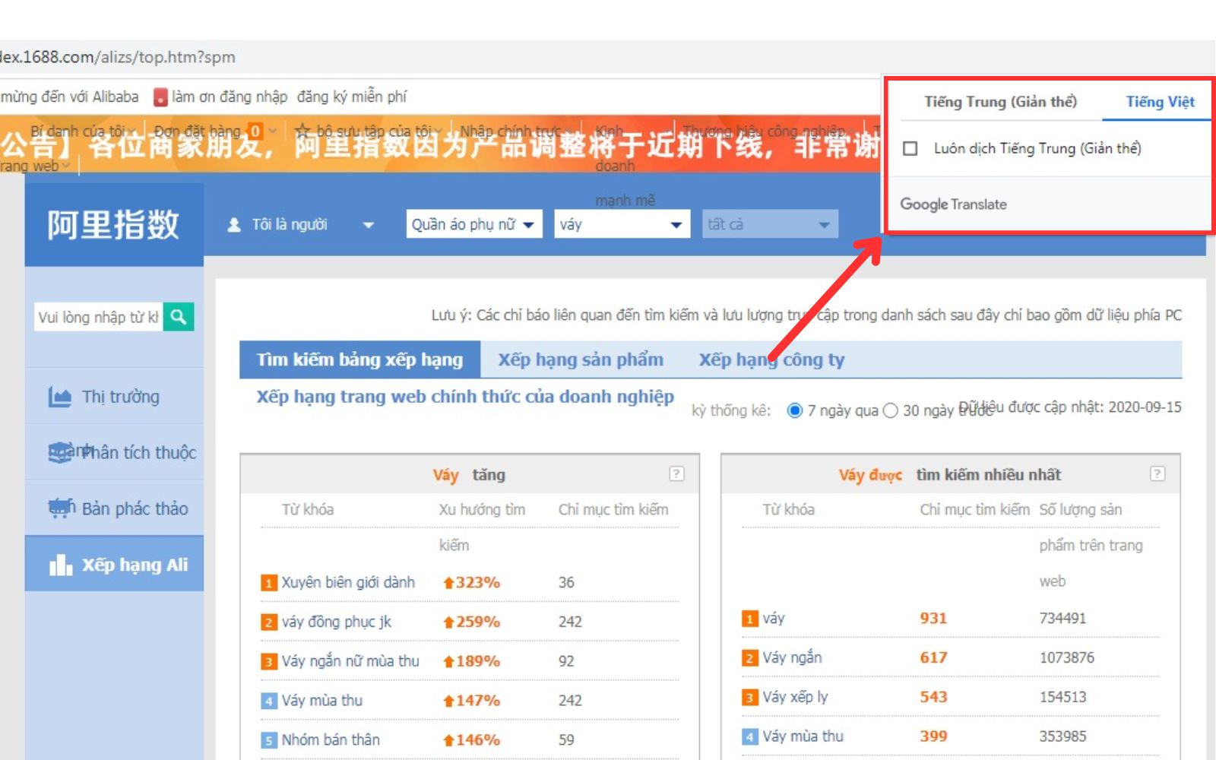Click the Xếp hạng Ali bar chart icon
The width and height of the screenshot is (1216, 760).
point(61,565)
